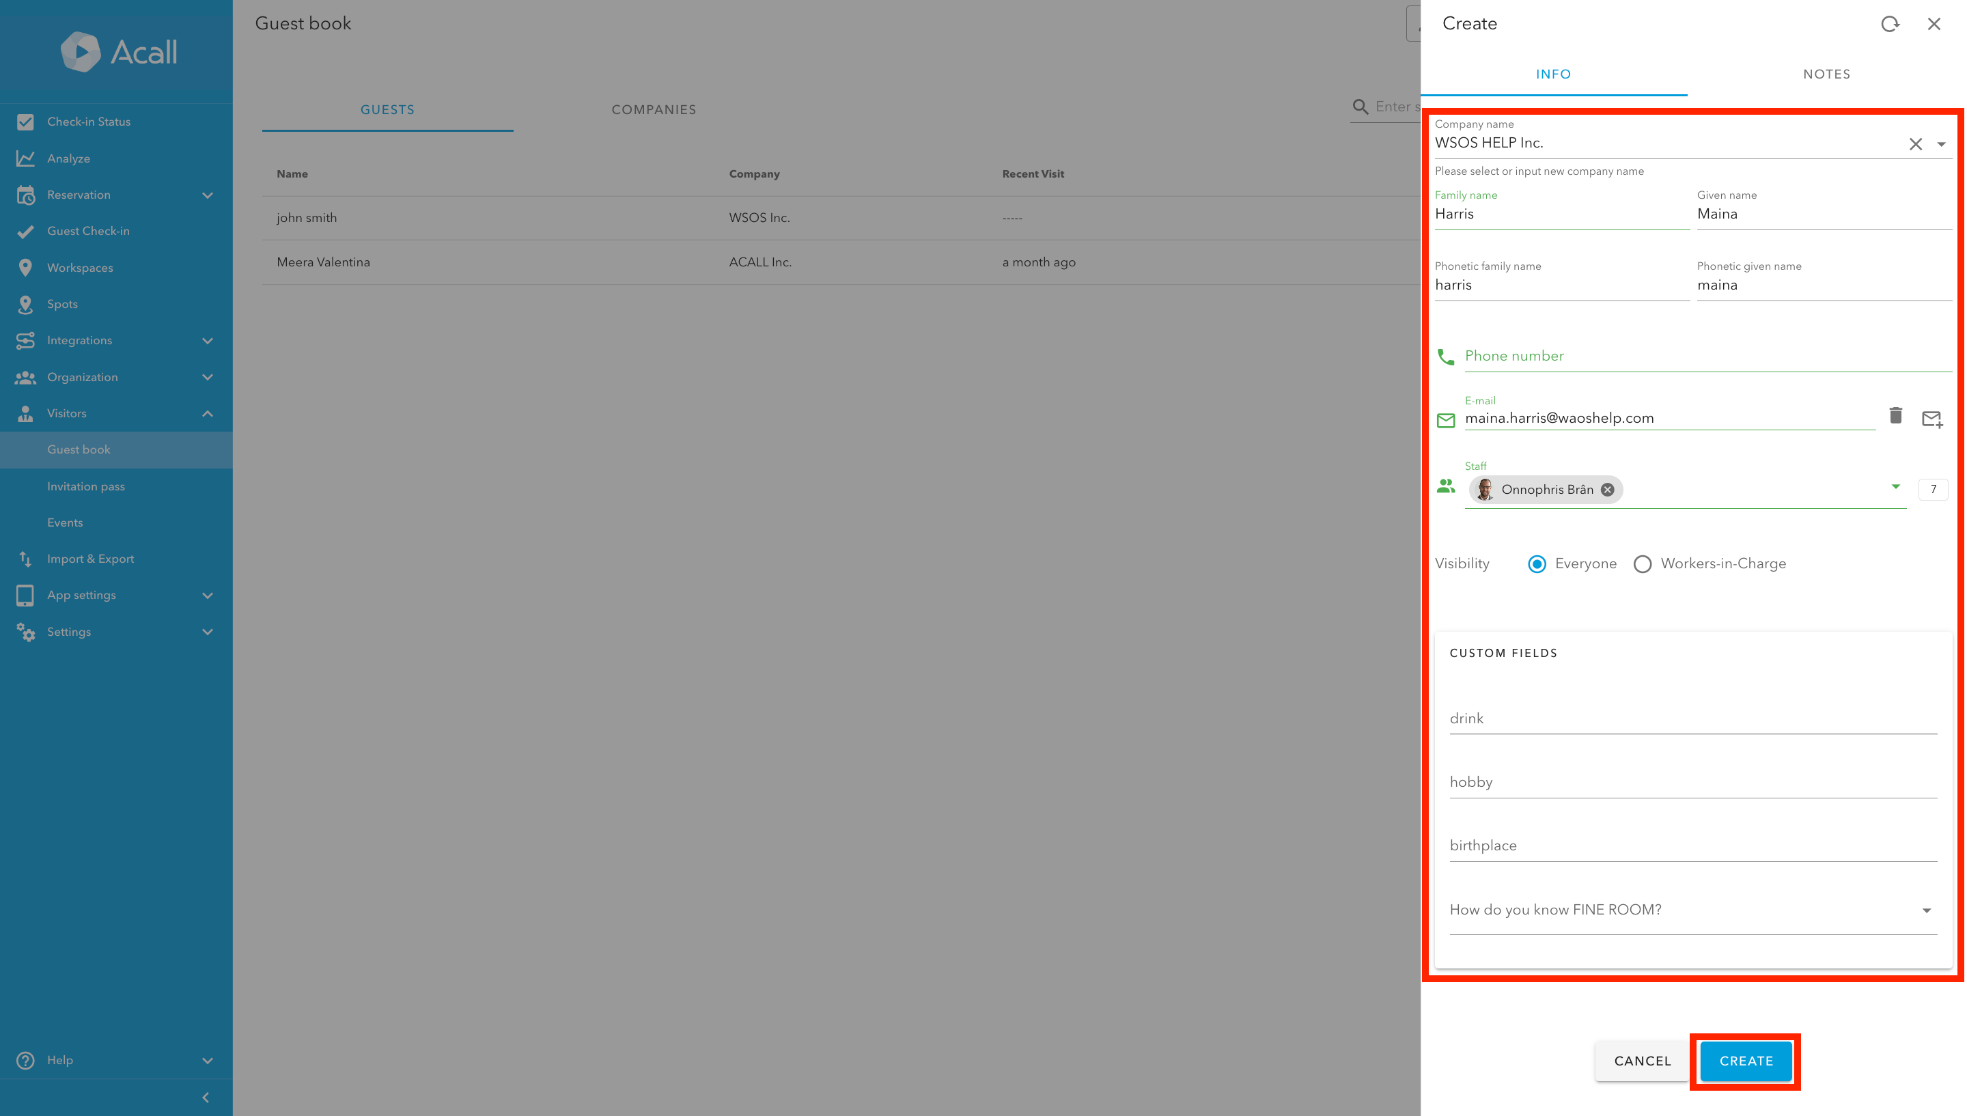Close the Create panel
This screenshot has width=1967, height=1116.
tap(1934, 24)
